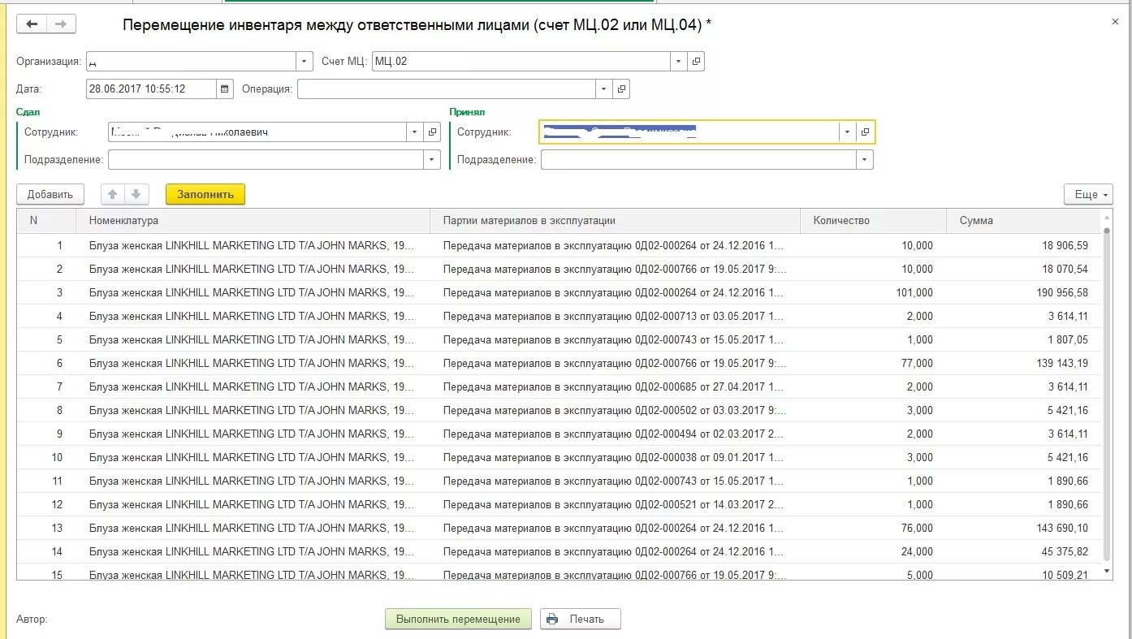Open the Принял employee card icon
This screenshot has height=639, width=1132.
click(x=866, y=132)
